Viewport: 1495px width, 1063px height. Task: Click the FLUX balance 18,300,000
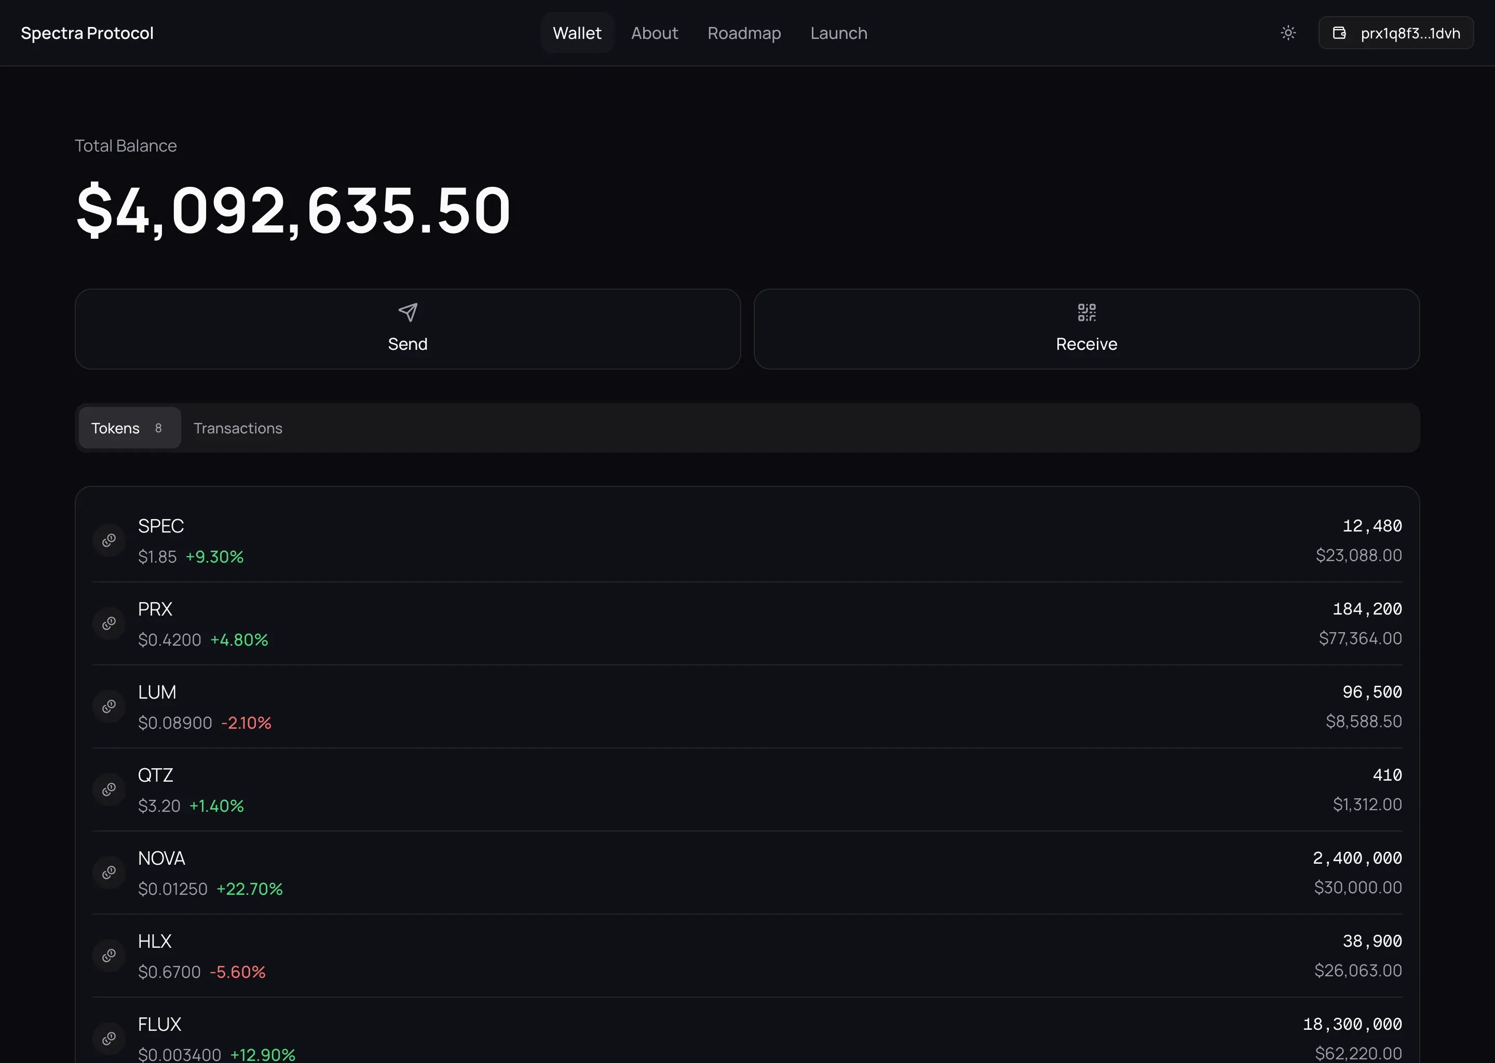click(x=1352, y=1025)
